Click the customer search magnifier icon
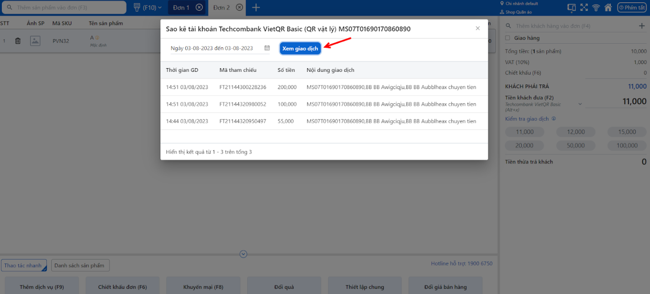650x294 pixels. click(508, 26)
